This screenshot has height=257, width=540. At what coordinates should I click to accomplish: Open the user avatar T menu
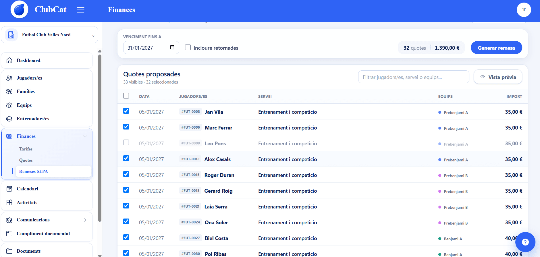point(524,9)
